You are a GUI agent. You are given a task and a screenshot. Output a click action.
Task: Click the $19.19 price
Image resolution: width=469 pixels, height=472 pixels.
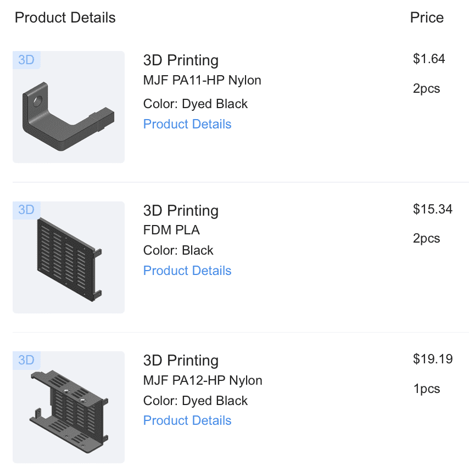pos(433,359)
